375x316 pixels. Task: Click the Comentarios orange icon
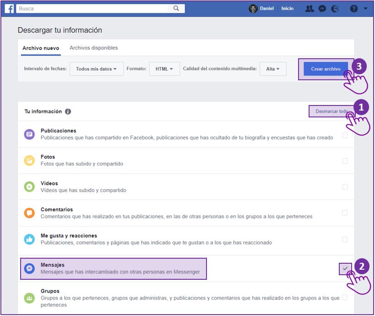pos(29,213)
